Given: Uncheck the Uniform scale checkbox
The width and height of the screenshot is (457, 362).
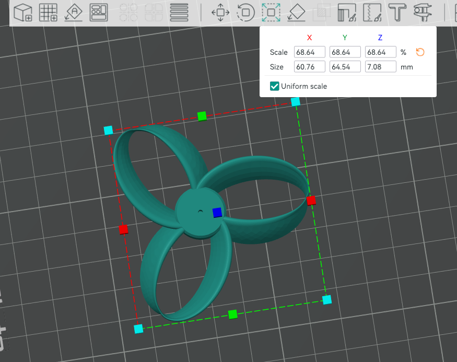Looking at the screenshot, I should click(275, 86).
